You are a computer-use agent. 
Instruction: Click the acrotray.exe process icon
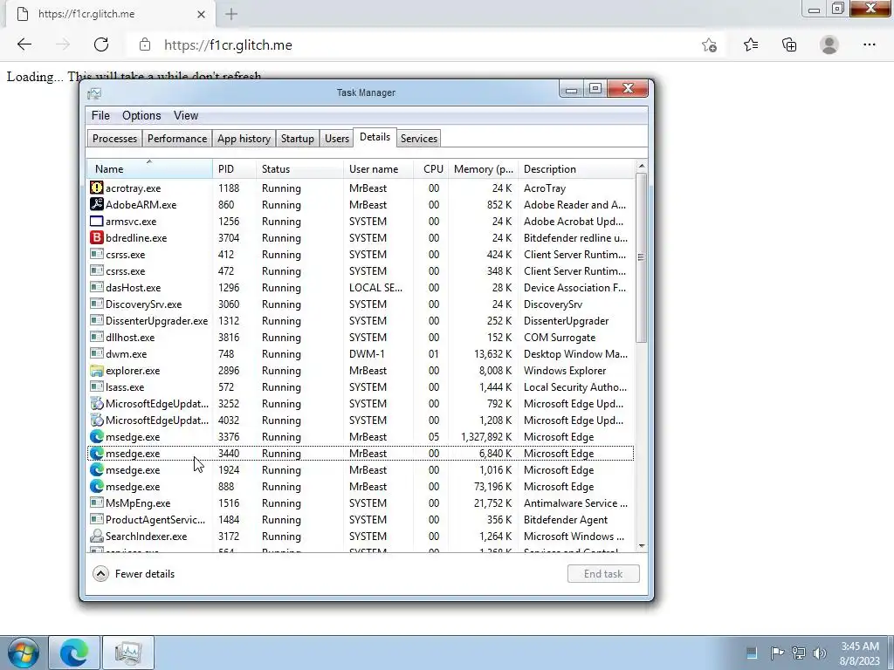click(97, 188)
